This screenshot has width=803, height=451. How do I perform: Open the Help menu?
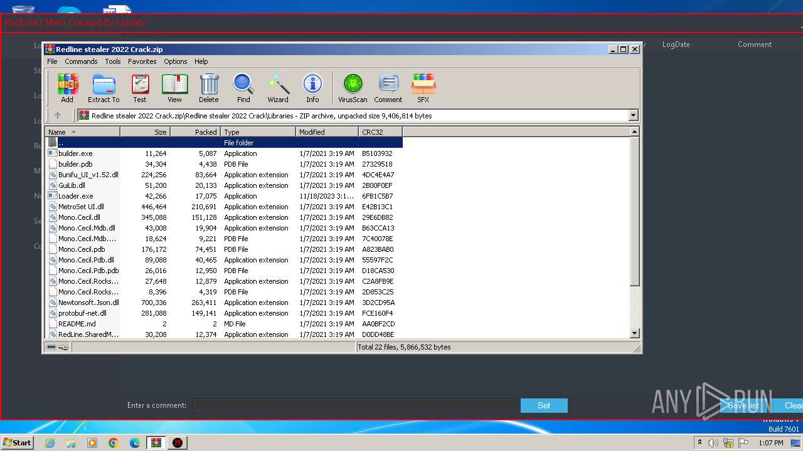201,61
